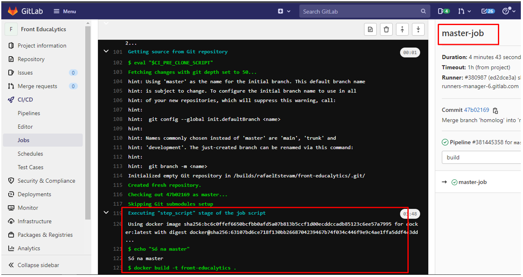
Task: Collapse the Executing step_script section
Action: click(106, 213)
